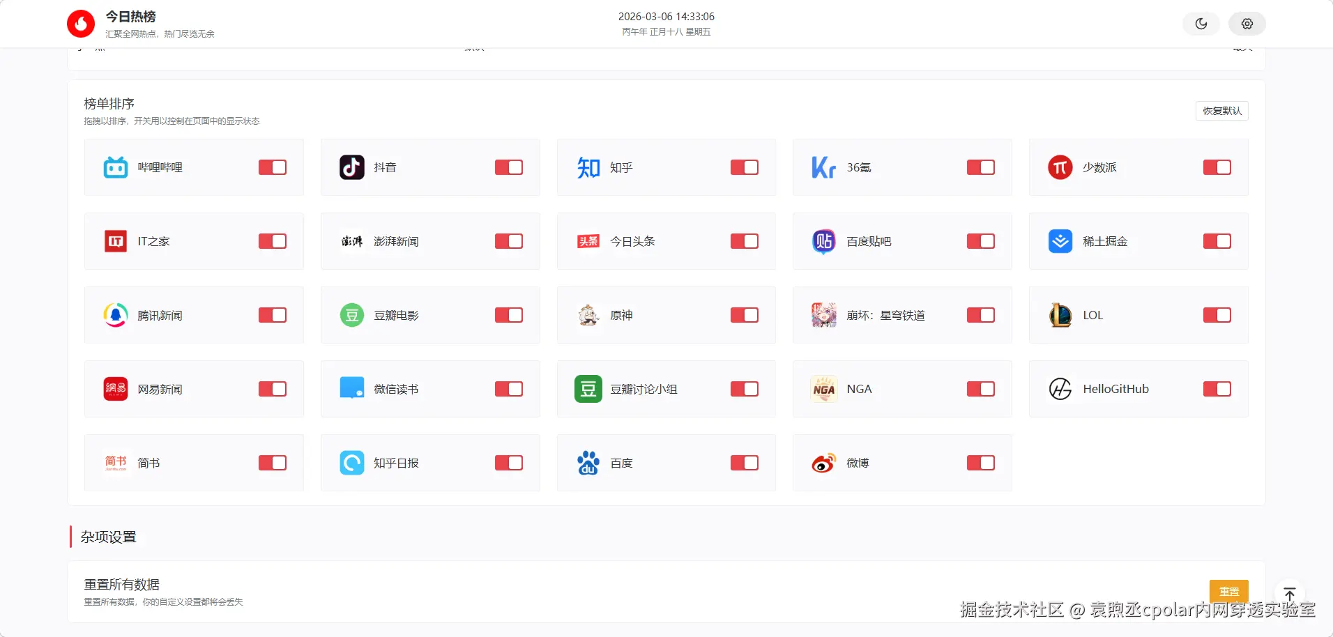Click the 豆瓣讨论小组 green square icon
Screen dimensions: 1333x637
click(x=588, y=389)
